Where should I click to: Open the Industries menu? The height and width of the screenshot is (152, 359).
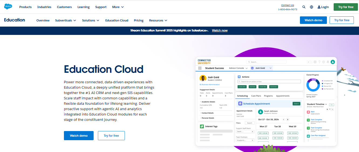(x=44, y=7)
